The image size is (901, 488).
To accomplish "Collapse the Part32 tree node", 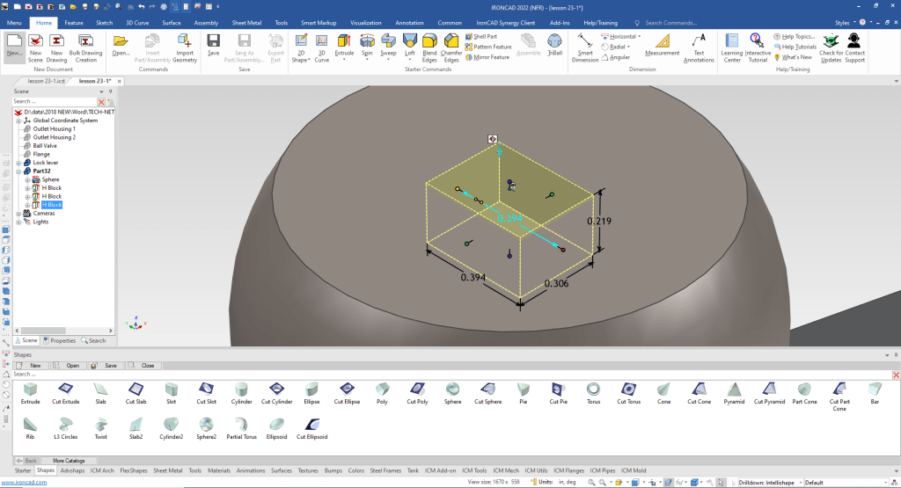I will (x=18, y=171).
